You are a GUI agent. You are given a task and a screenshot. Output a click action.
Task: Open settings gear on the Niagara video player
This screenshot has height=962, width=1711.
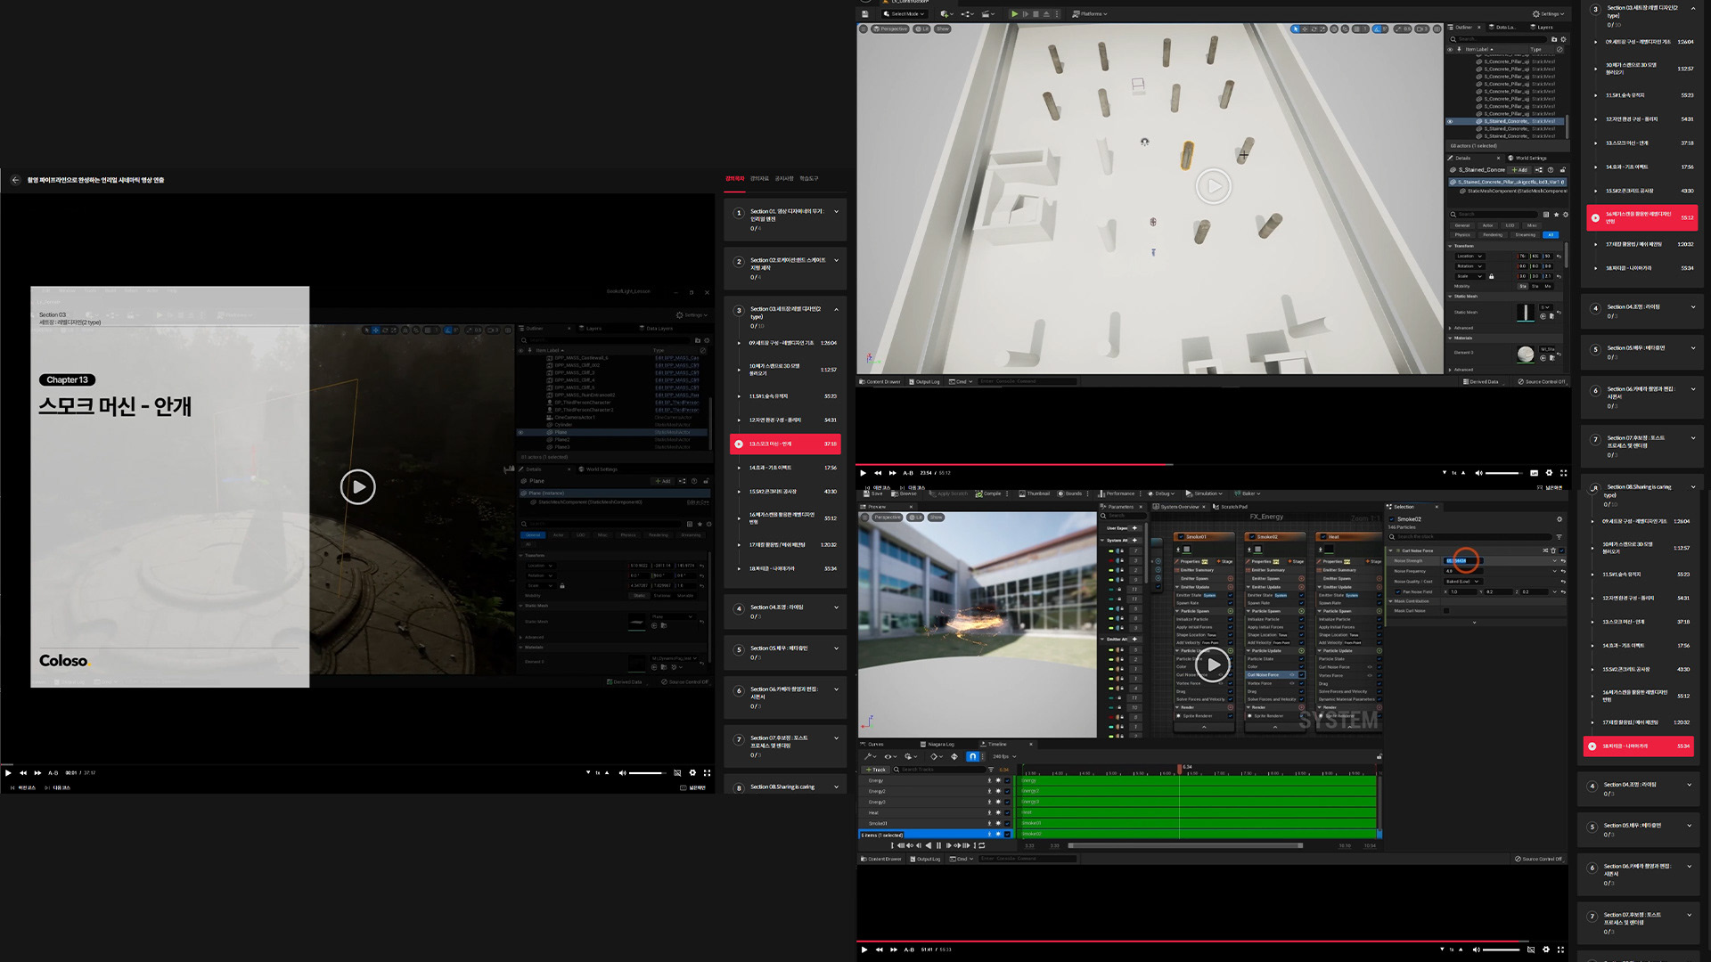[1546, 950]
